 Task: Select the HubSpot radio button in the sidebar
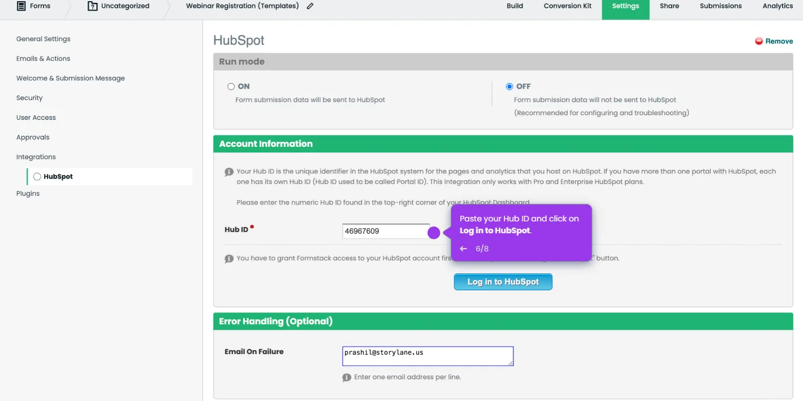tap(37, 176)
